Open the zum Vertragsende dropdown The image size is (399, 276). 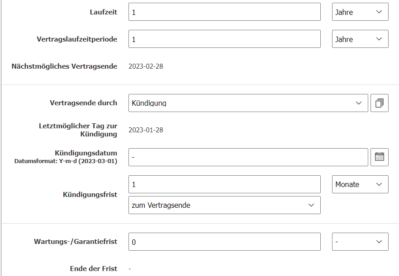224,205
